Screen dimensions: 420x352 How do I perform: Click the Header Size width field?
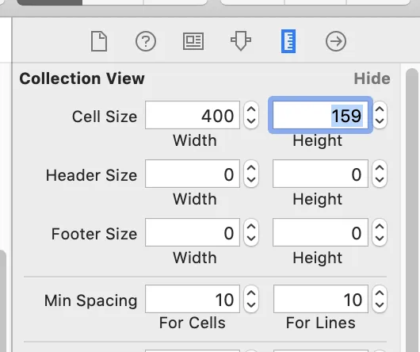(193, 174)
